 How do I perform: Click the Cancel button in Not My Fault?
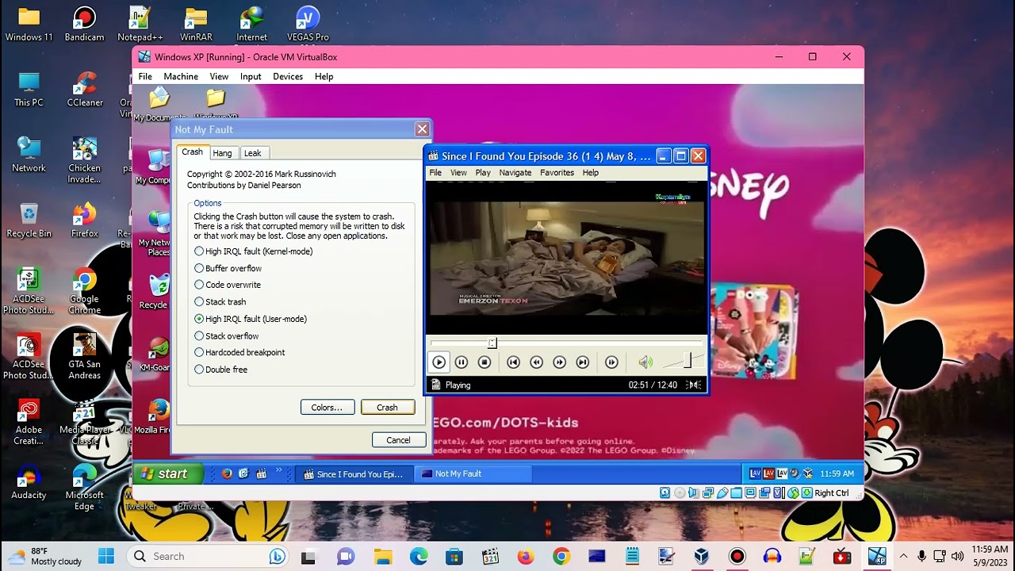coord(398,440)
